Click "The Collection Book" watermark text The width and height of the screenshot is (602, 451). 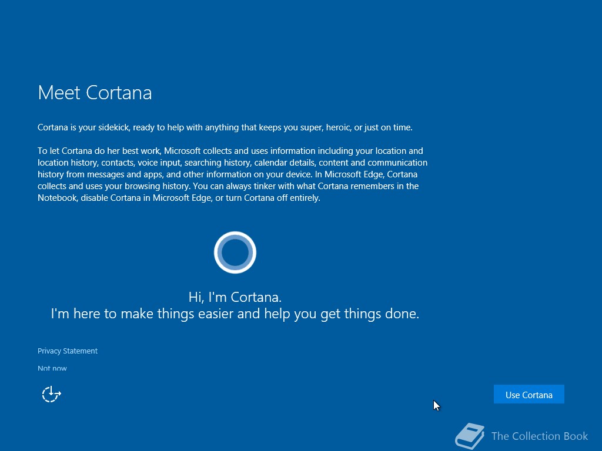click(x=540, y=436)
